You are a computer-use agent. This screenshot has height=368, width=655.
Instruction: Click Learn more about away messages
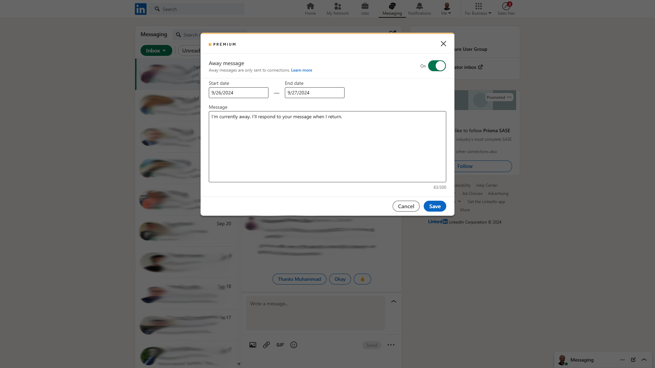click(302, 70)
